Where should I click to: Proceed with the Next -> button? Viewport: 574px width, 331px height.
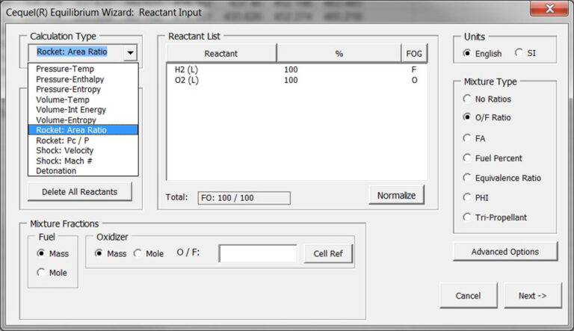[533, 295]
